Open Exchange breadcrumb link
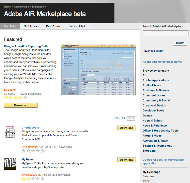The width and height of the screenshot is (190, 183). coord(38,7)
